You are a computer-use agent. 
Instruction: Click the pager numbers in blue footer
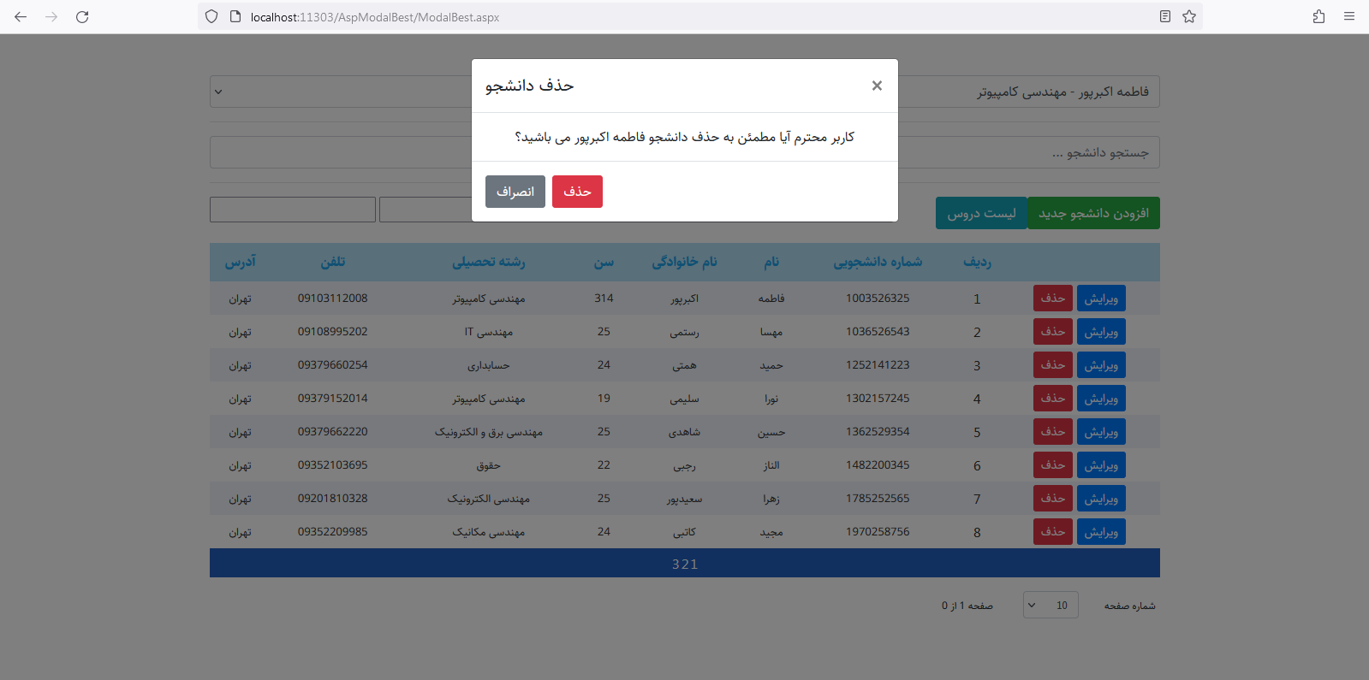685,564
